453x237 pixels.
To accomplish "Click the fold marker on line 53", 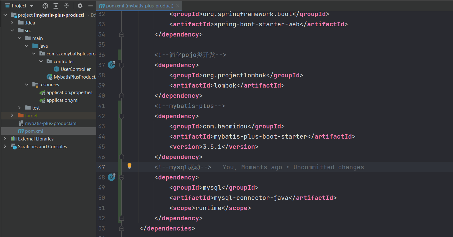I will (122, 228).
